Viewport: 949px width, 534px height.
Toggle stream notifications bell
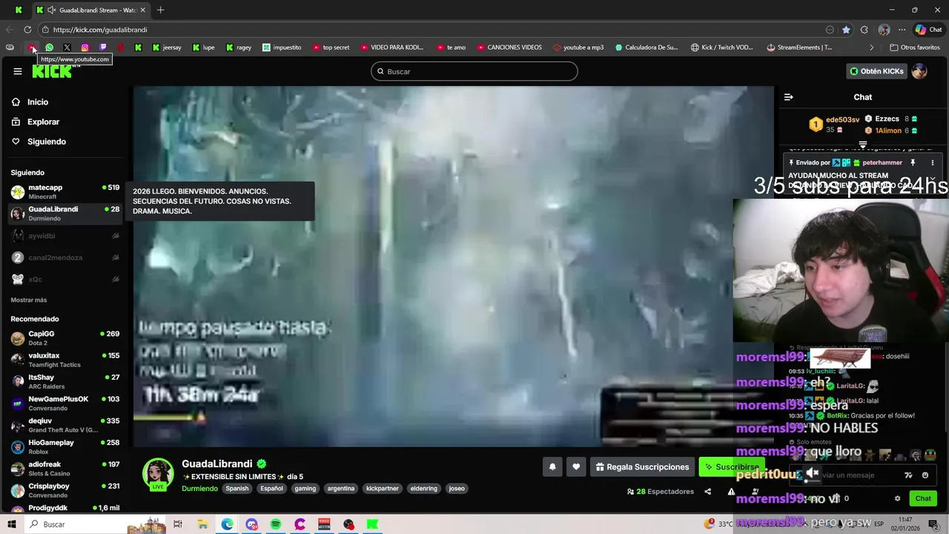click(x=552, y=467)
